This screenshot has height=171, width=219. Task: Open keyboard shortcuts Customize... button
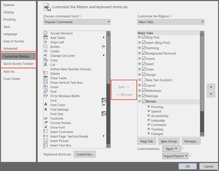(85, 154)
